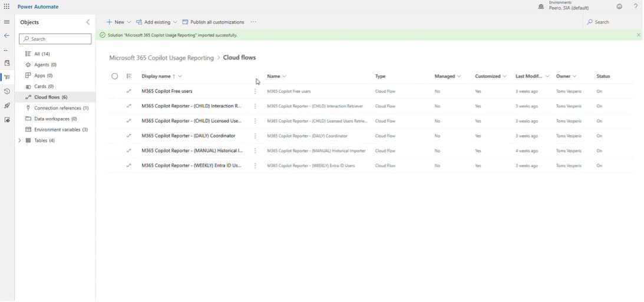This screenshot has height=302, width=644.
Task: Open the M365 Copilot Reporter (DAILY) Coordinator flow
Action: pos(189,136)
